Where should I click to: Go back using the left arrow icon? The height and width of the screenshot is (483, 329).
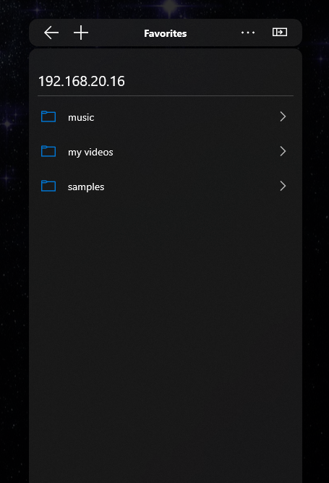pyautogui.click(x=51, y=33)
